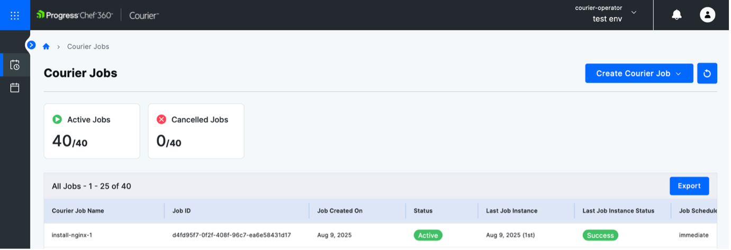
Task: Refresh the Courier Jobs list
Action: coord(707,73)
